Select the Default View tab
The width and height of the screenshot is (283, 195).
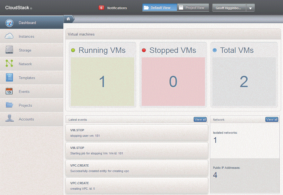pos(159,7)
